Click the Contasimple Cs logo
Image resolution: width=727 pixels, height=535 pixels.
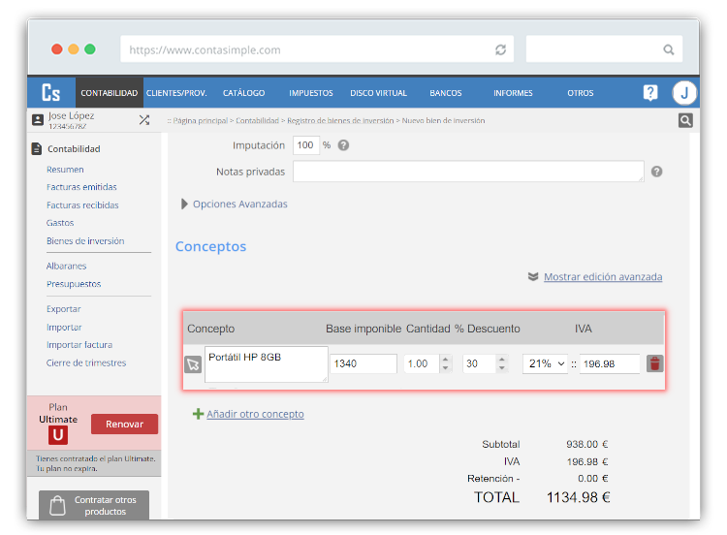50,93
